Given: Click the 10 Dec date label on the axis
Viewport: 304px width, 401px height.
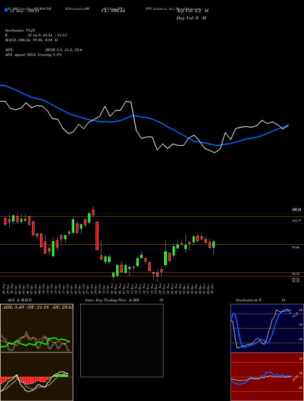Looking at the screenshot, I should (213, 288).
